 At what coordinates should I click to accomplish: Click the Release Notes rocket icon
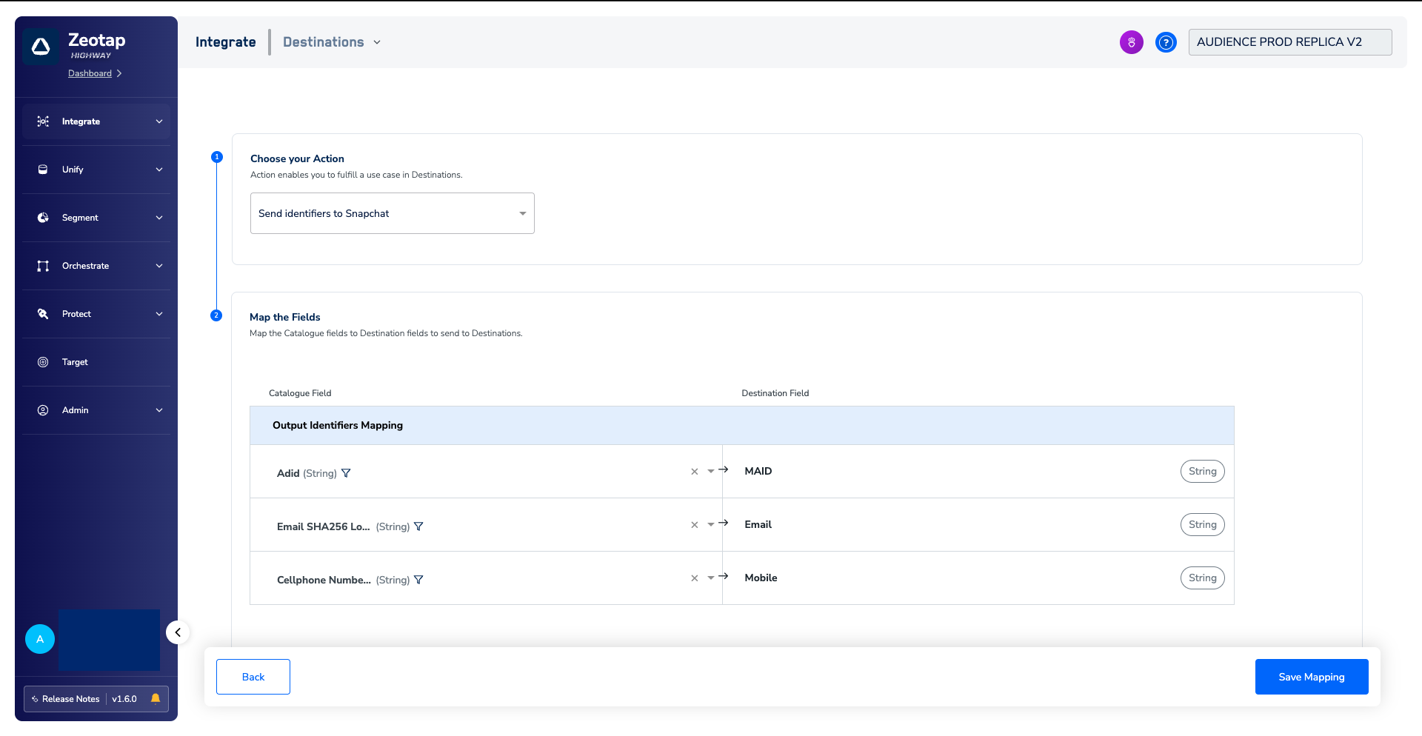point(35,699)
